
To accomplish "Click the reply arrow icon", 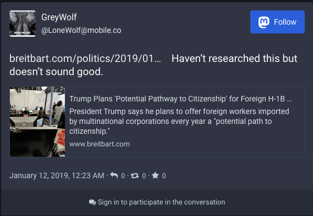I will pos(114,175).
